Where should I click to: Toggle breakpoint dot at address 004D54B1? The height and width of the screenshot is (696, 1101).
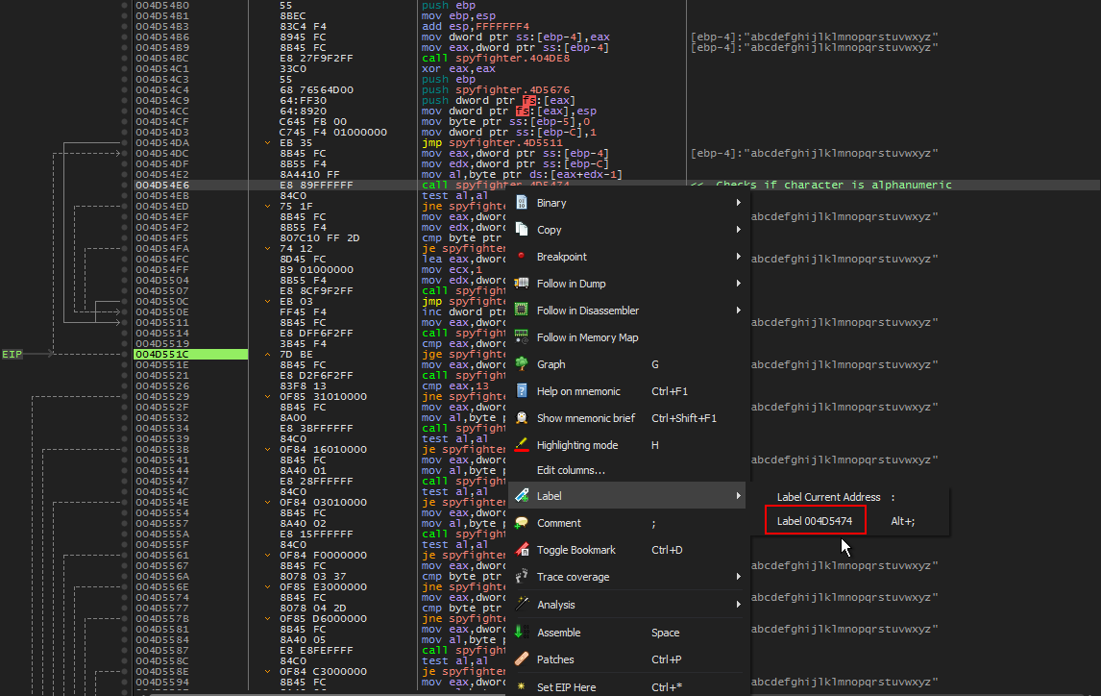click(124, 16)
